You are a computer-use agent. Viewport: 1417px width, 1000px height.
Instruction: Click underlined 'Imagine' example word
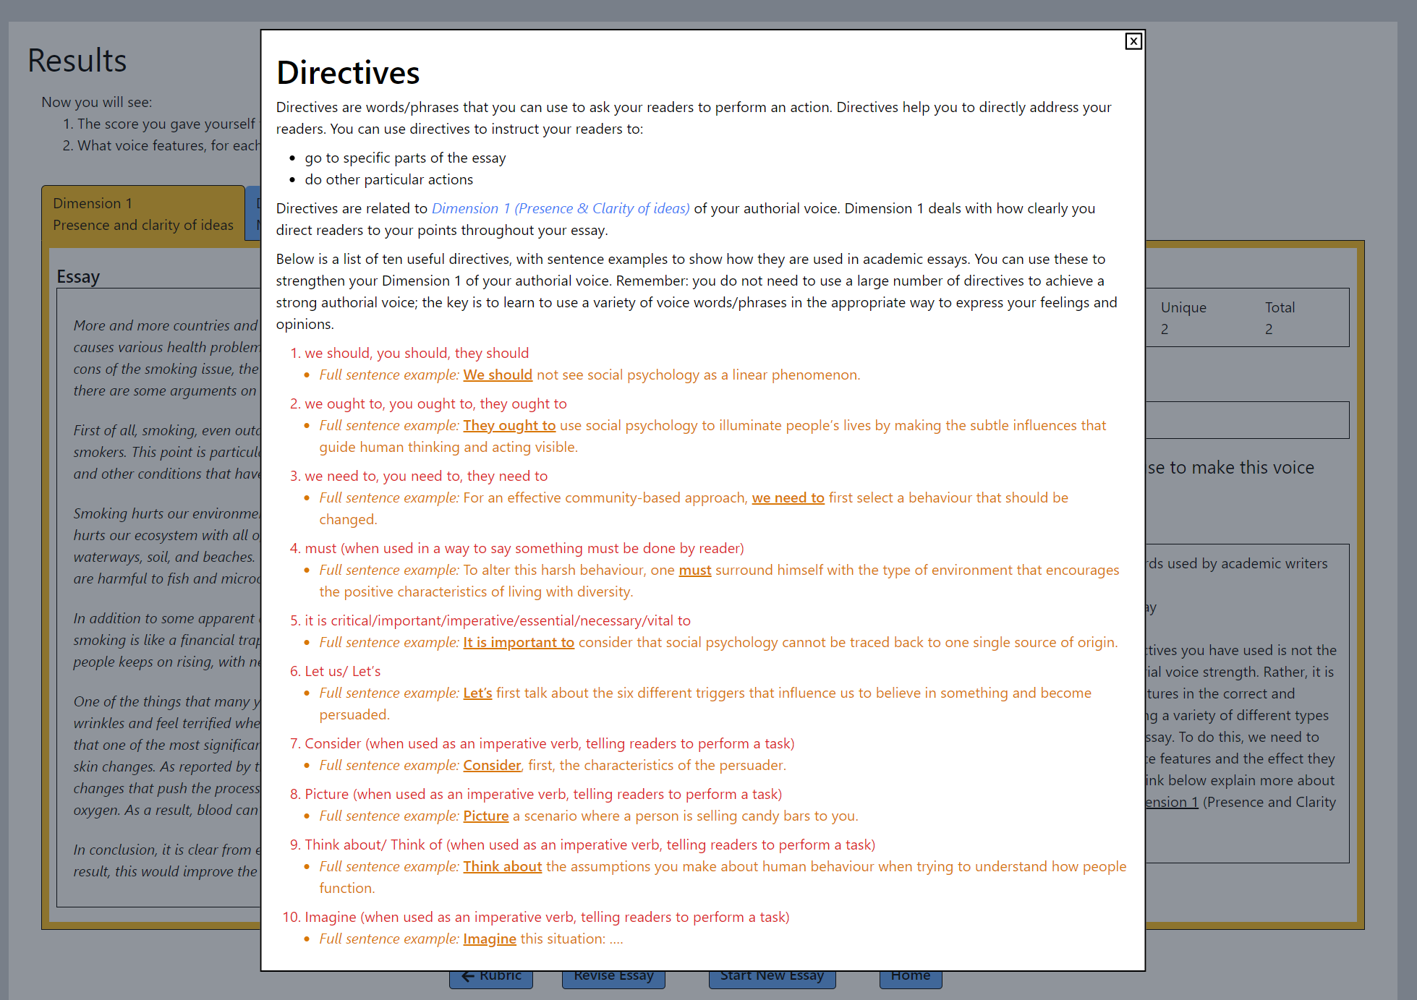pyautogui.click(x=490, y=939)
